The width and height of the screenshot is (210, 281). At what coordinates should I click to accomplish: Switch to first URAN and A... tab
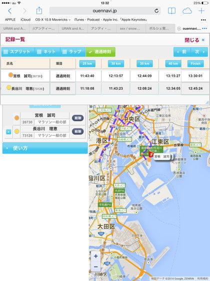(x=14, y=29)
